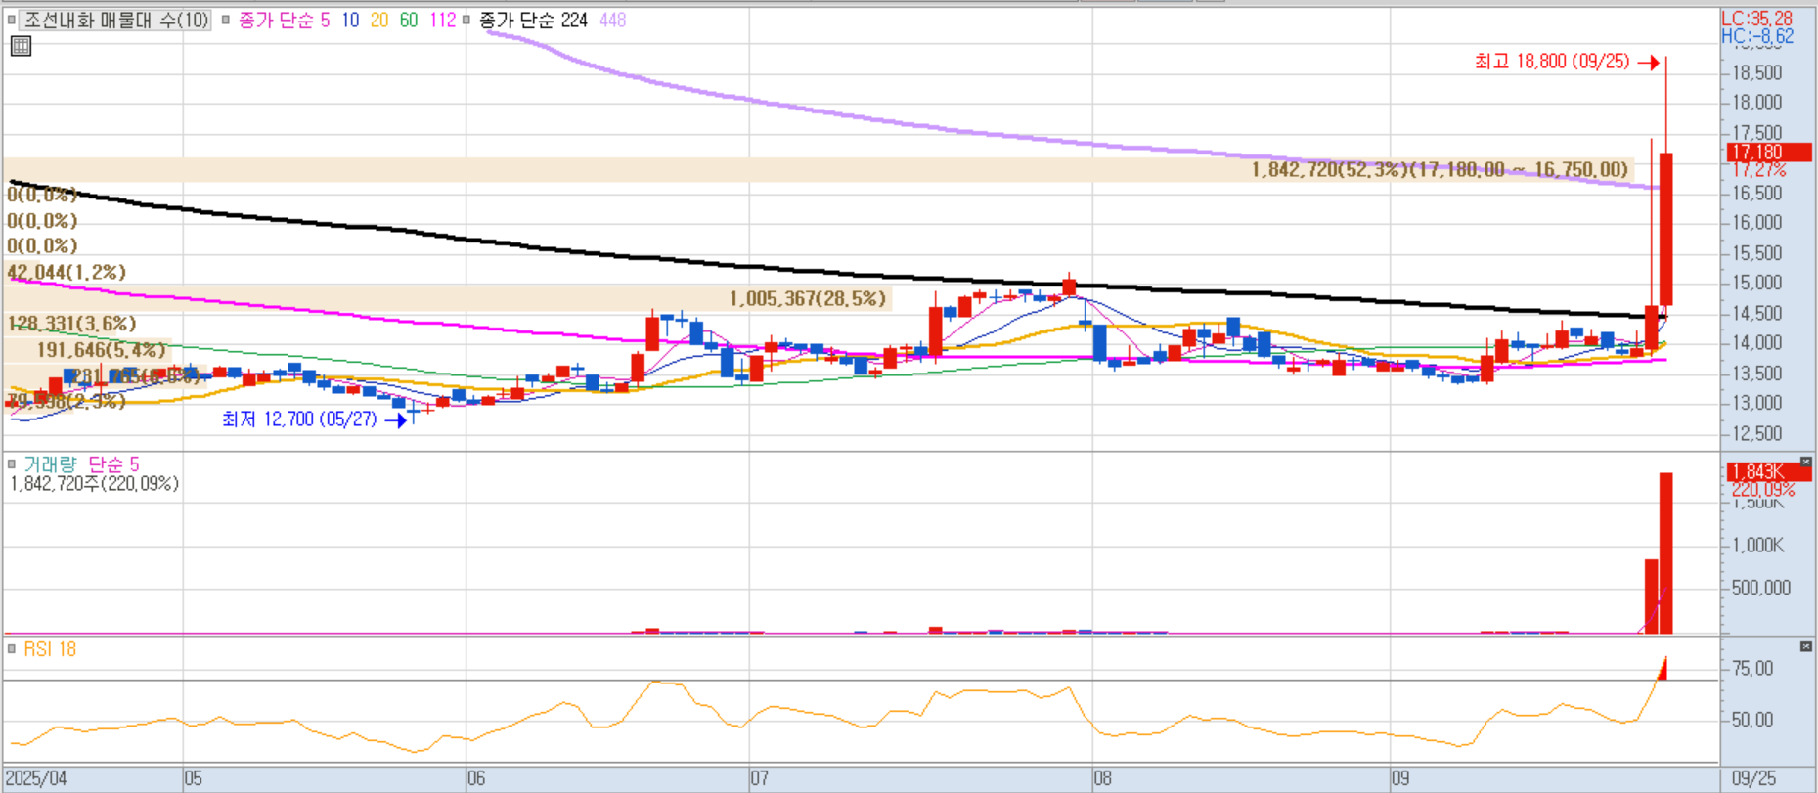This screenshot has height=793, width=1818.
Task: Select the 종가 단순 5 moving average label
Action: tap(284, 20)
